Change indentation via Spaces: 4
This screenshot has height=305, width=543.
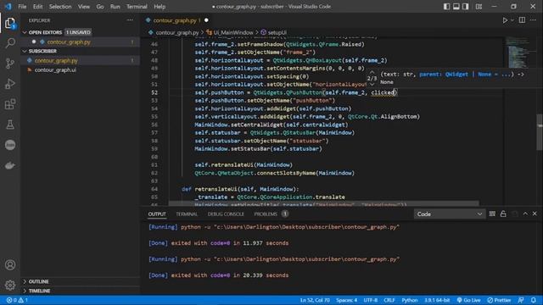pos(346,300)
